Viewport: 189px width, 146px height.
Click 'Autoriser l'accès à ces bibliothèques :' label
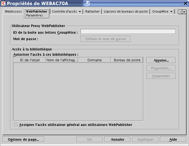pyautogui.click(x=46, y=55)
